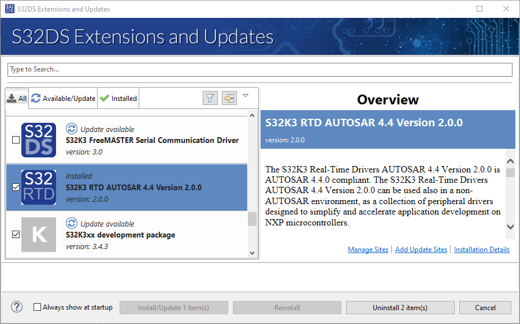Open the Add Update Sites link
The height and width of the screenshot is (324, 520).
point(421,250)
